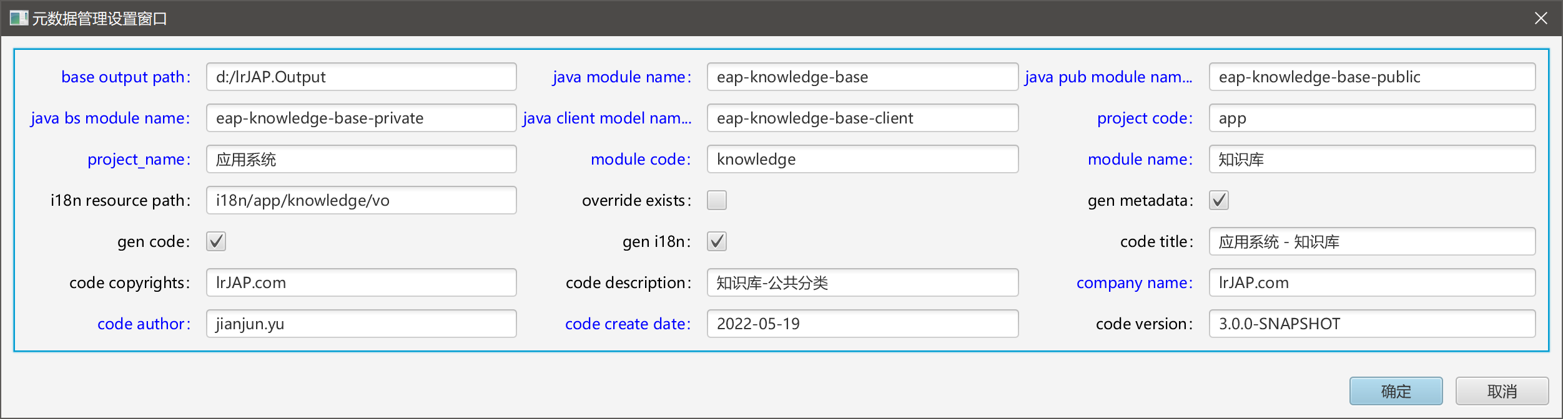Click the 'override exists:' label

tap(637, 200)
